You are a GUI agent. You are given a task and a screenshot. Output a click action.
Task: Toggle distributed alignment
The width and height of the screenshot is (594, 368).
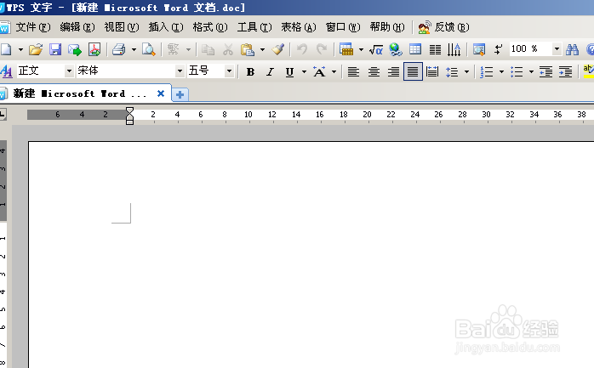click(x=432, y=71)
